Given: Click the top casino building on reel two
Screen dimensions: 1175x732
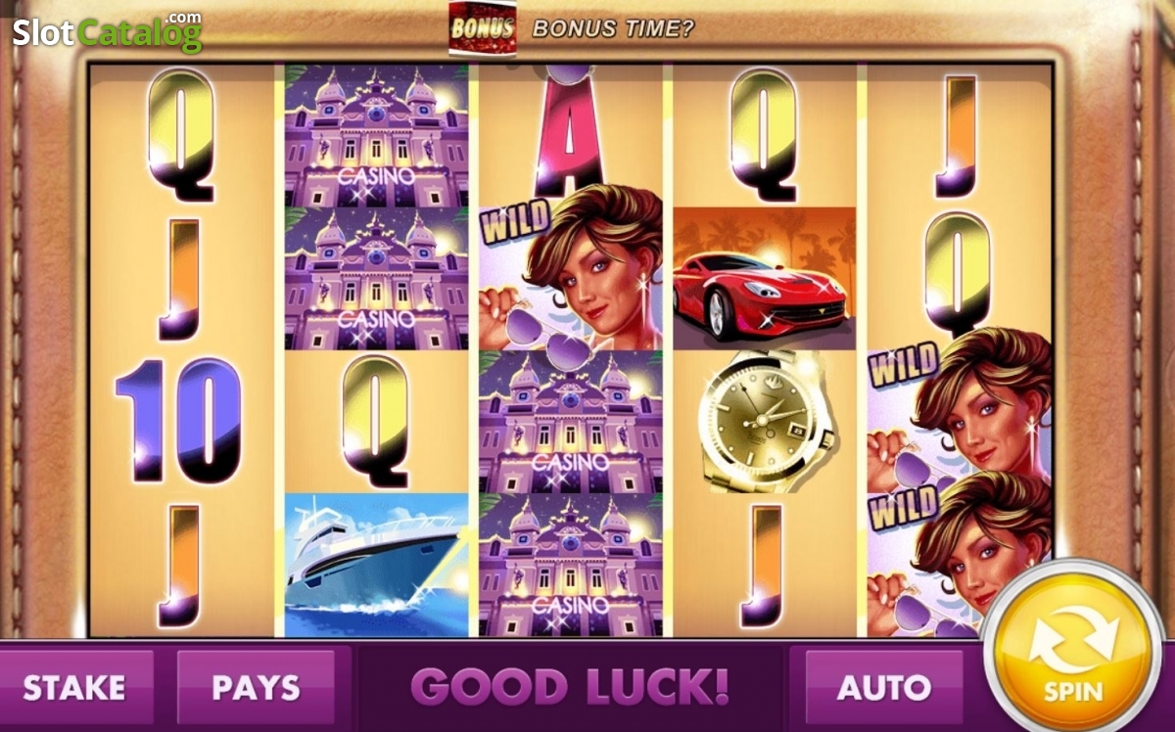Looking at the screenshot, I should tap(377, 136).
